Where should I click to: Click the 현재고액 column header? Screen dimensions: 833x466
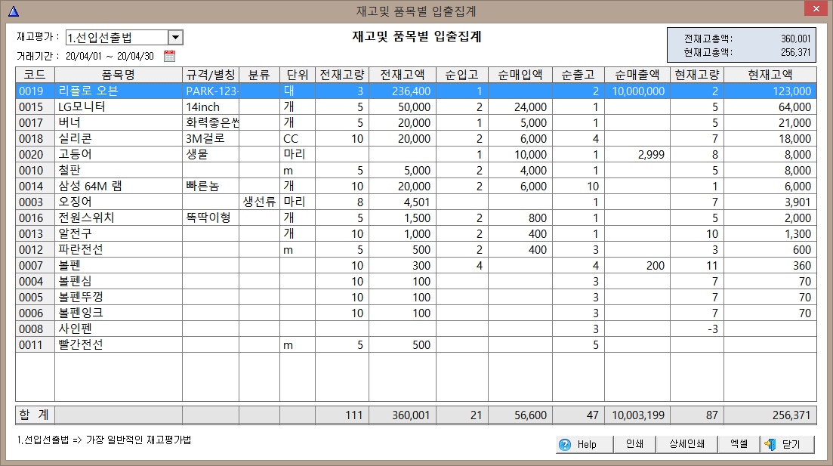coord(770,75)
